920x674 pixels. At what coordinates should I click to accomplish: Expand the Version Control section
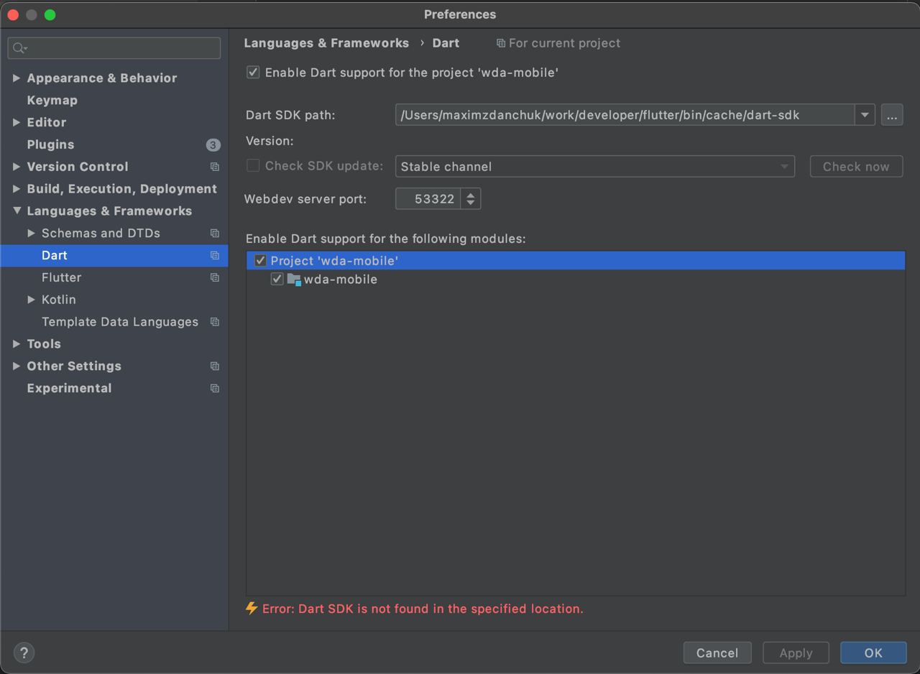click(x=17, y=167)
